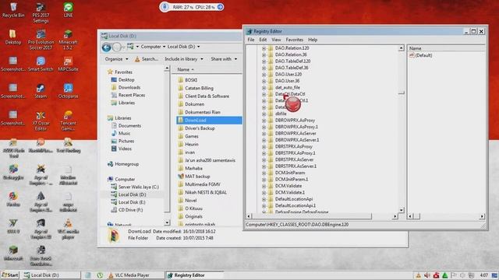Launch LINE from the desktop
499x280 pixels.
[x=68, y=10]
